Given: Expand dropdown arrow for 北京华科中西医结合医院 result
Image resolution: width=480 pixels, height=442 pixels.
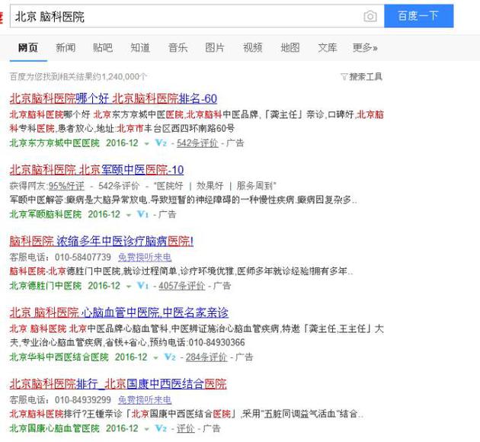Looking at the screenshot, I should [x=155, y=358].
